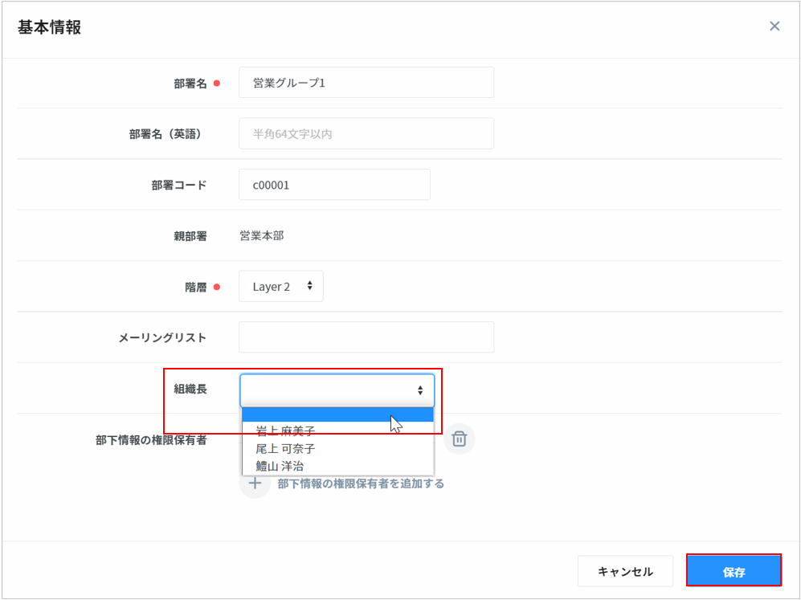This screenshot has height=600, width=801.
Task: Click the 組織長 select box
Action: (337, 390)
